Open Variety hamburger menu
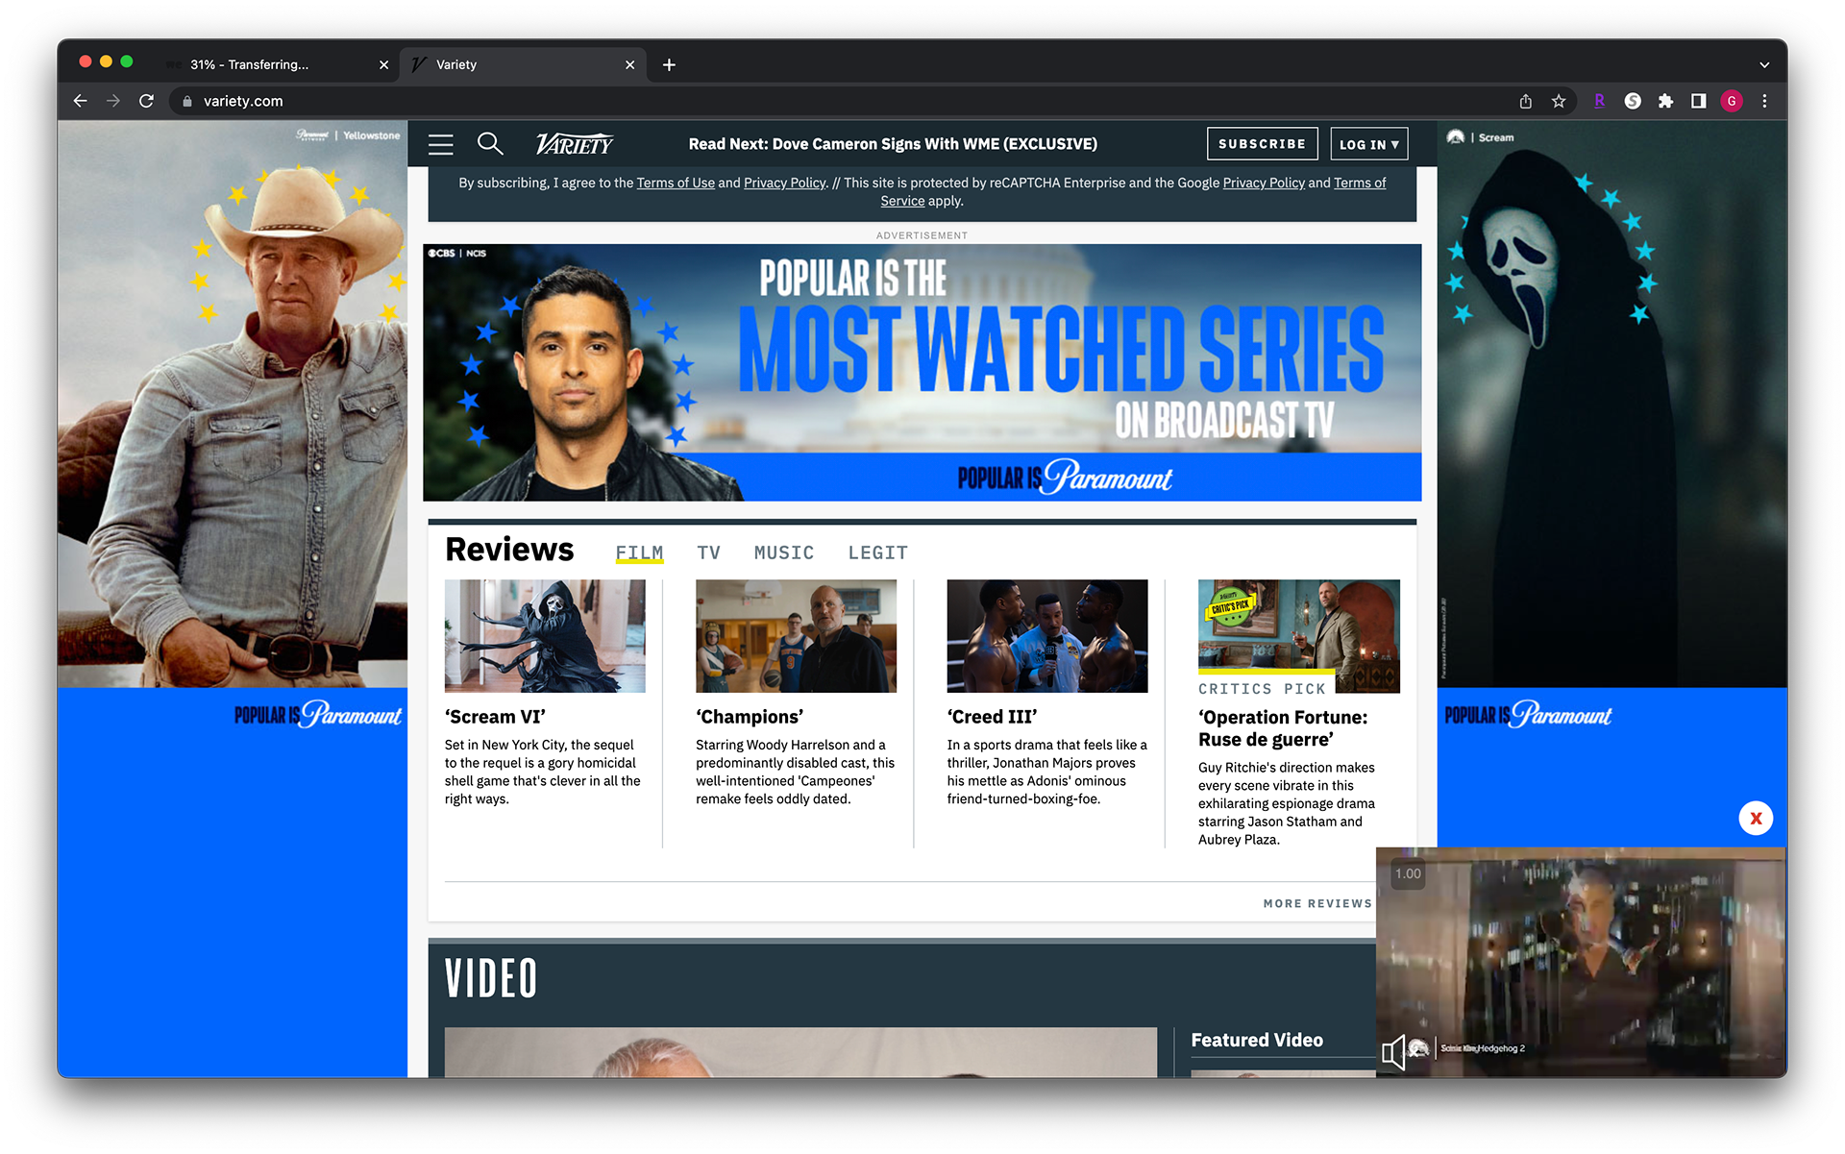Viewport: 1845px width, 1154px height. pos(441,144)
